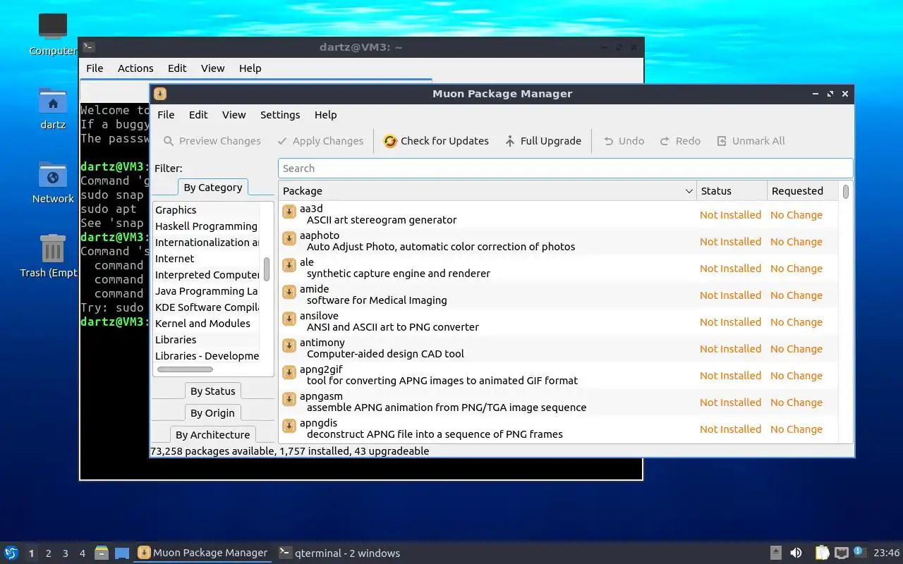Screen dimensions: 903x564
Task: Open Muon's View menu
Action: (234, 115)
